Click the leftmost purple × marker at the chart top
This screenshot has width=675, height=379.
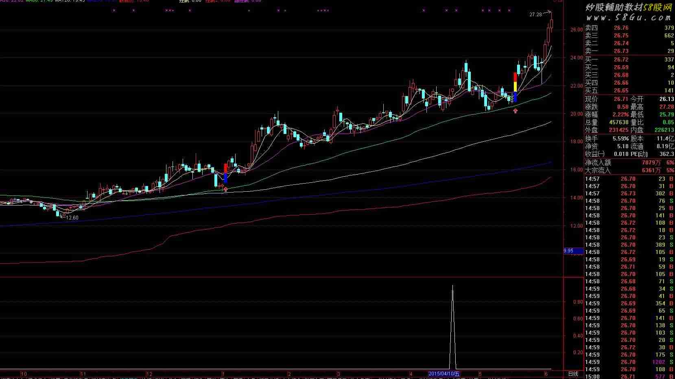tap(114, 11)
